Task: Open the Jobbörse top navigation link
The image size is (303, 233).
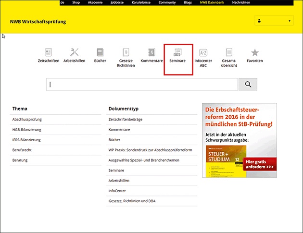Action: coord(116,2)
